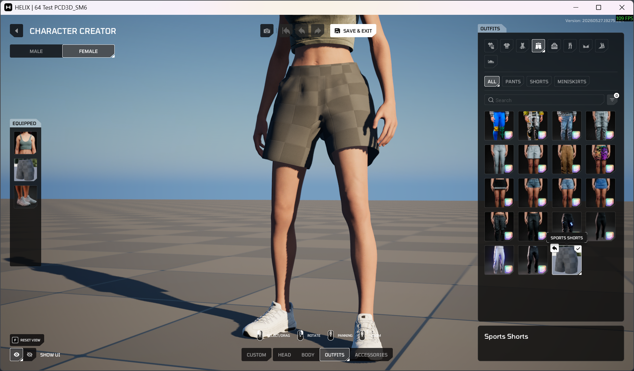Open the underwear bra category icon
The image size is (634, 371).
pyautogui.click(x=586, y=46)
